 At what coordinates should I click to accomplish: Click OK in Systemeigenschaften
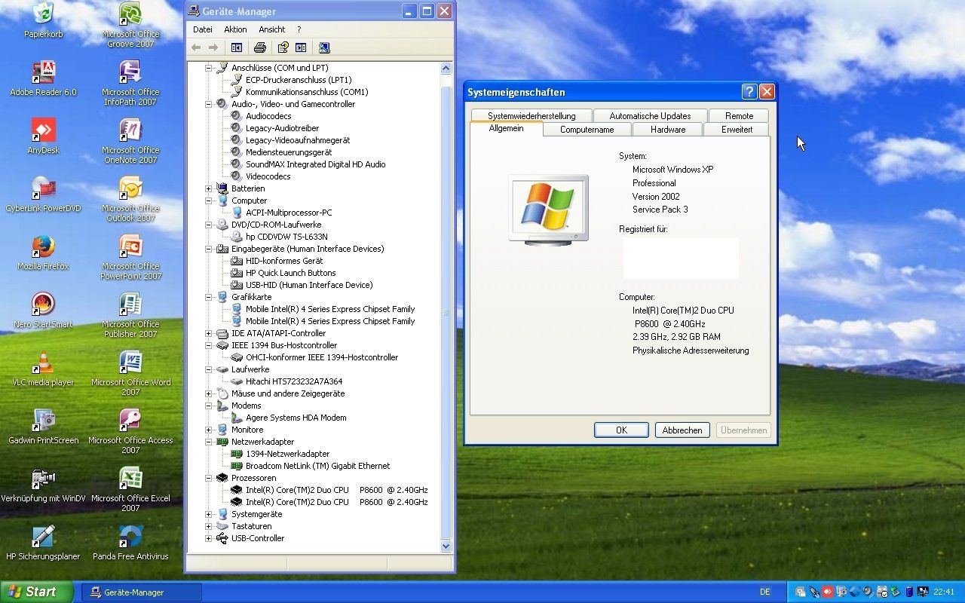point(621,430)
